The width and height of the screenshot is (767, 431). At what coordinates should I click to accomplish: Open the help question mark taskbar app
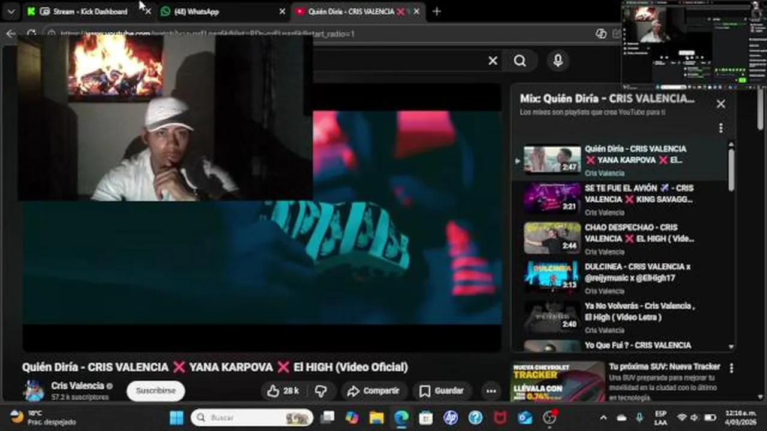click(x=475, y=417)
